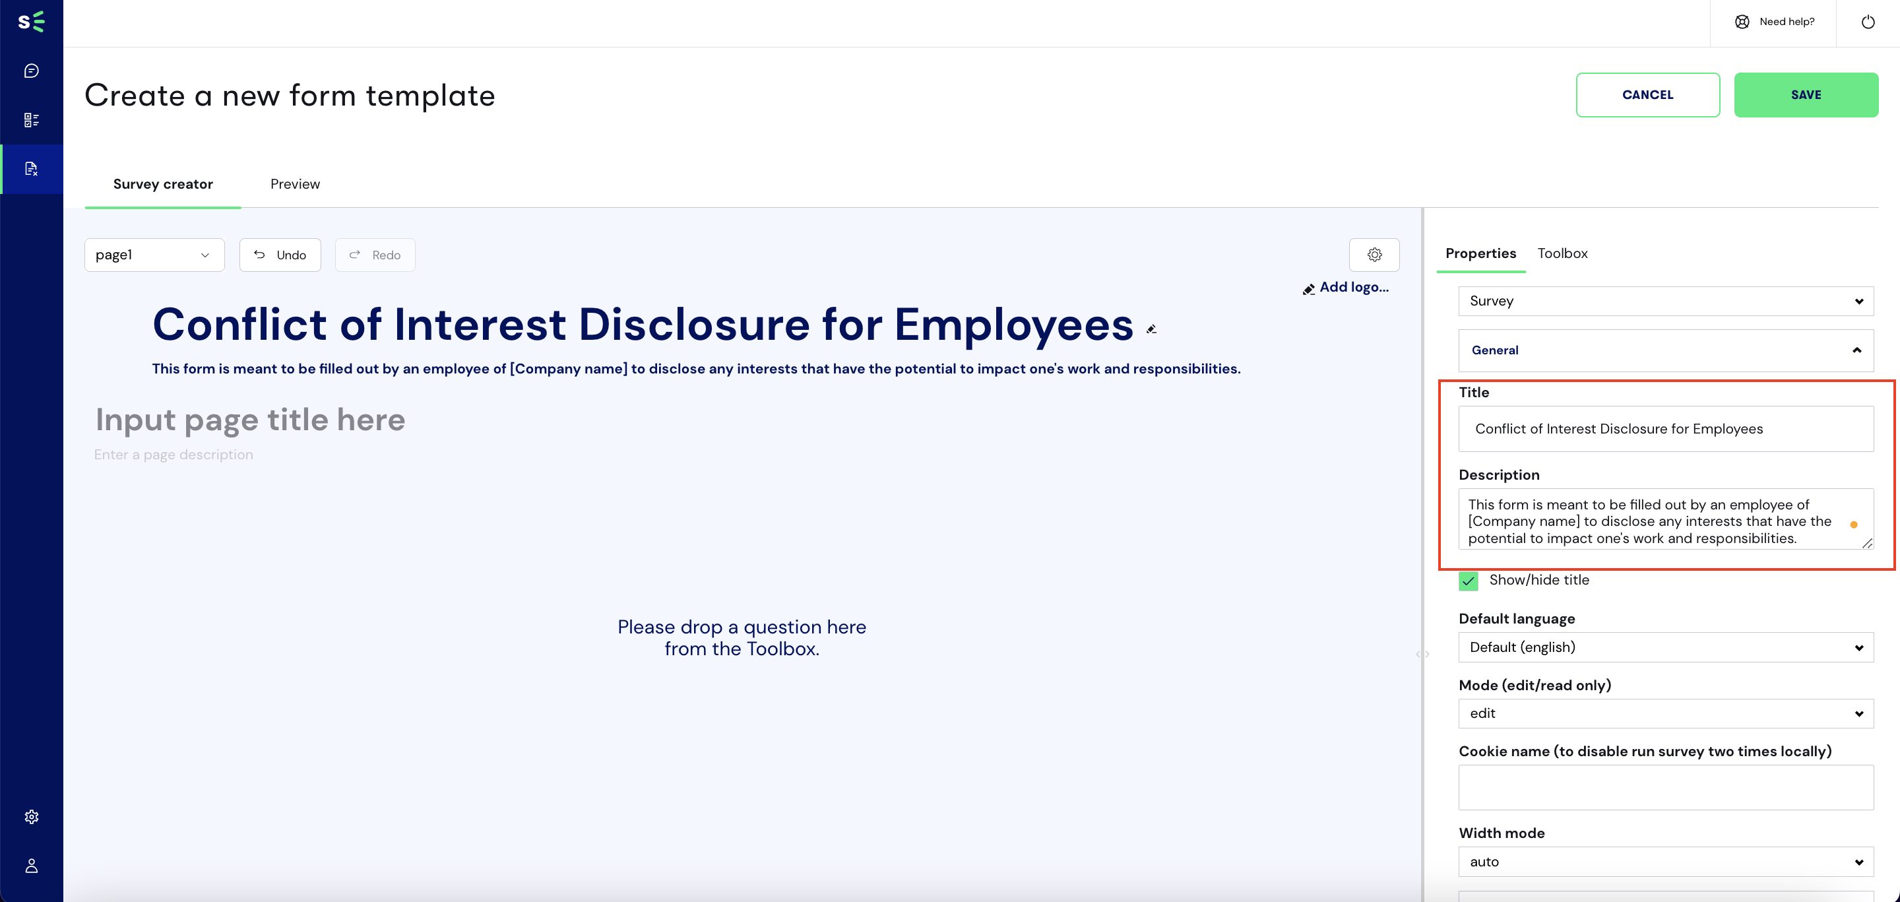The height and width of the screenshot is (902, 1900).
Task: Click the Enter a page description placeholder
Action: 174,455
